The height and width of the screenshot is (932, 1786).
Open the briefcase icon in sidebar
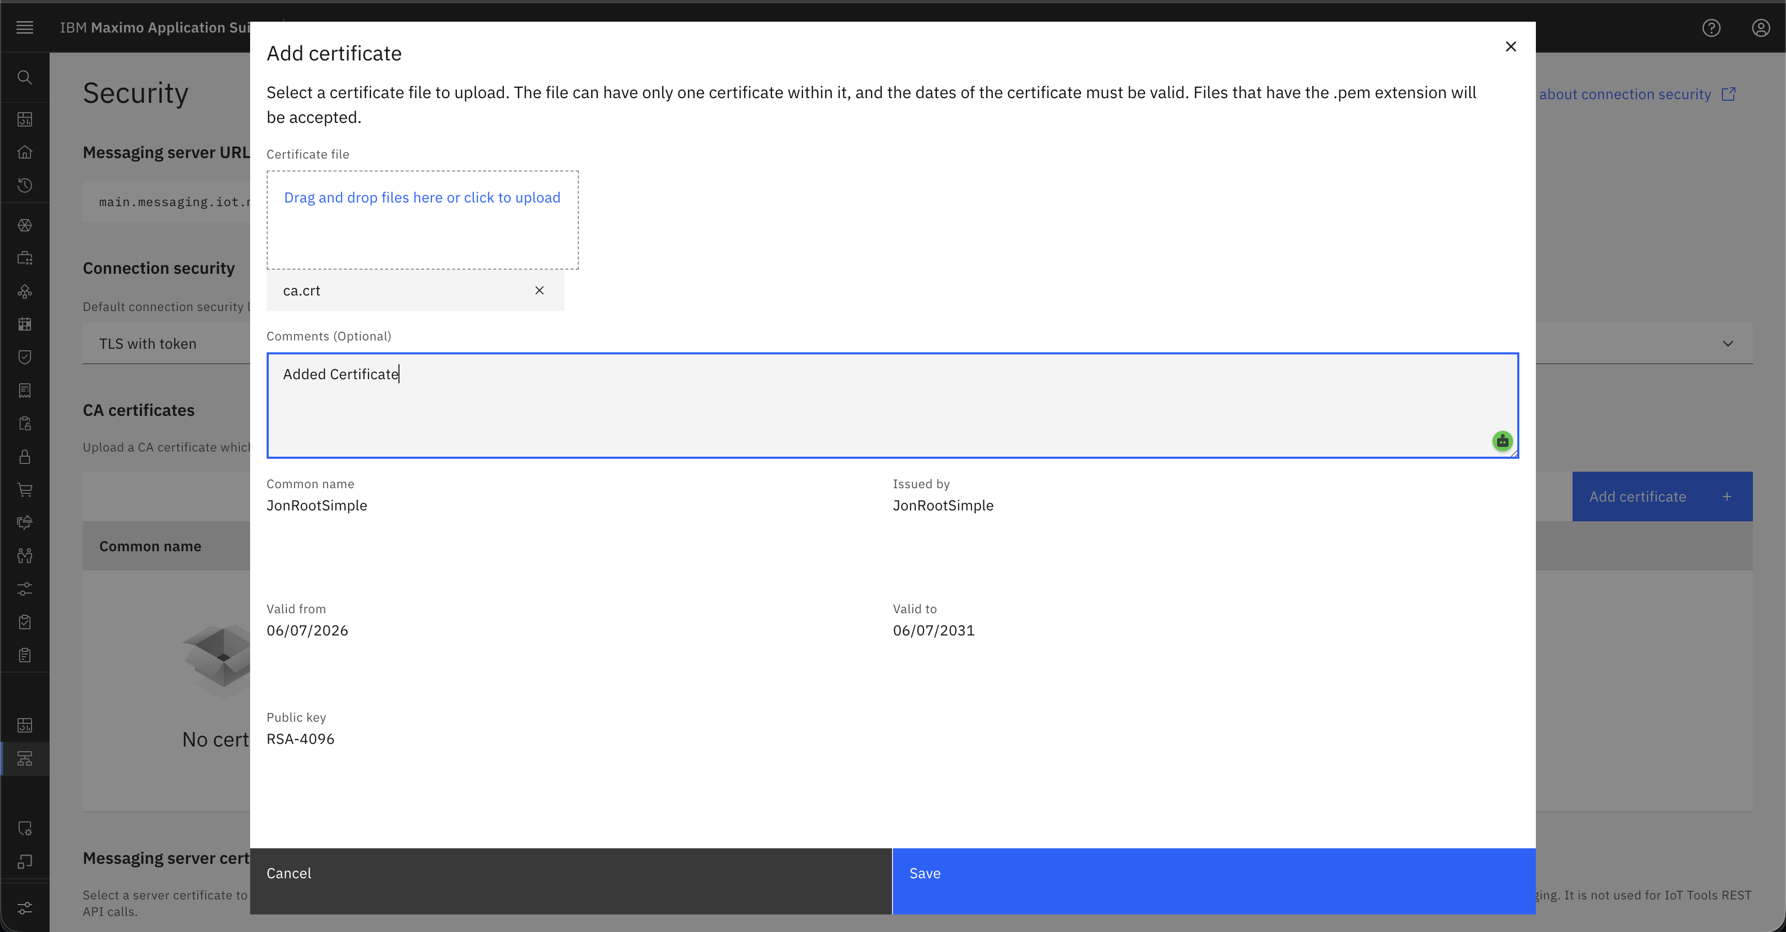(25, 258)
